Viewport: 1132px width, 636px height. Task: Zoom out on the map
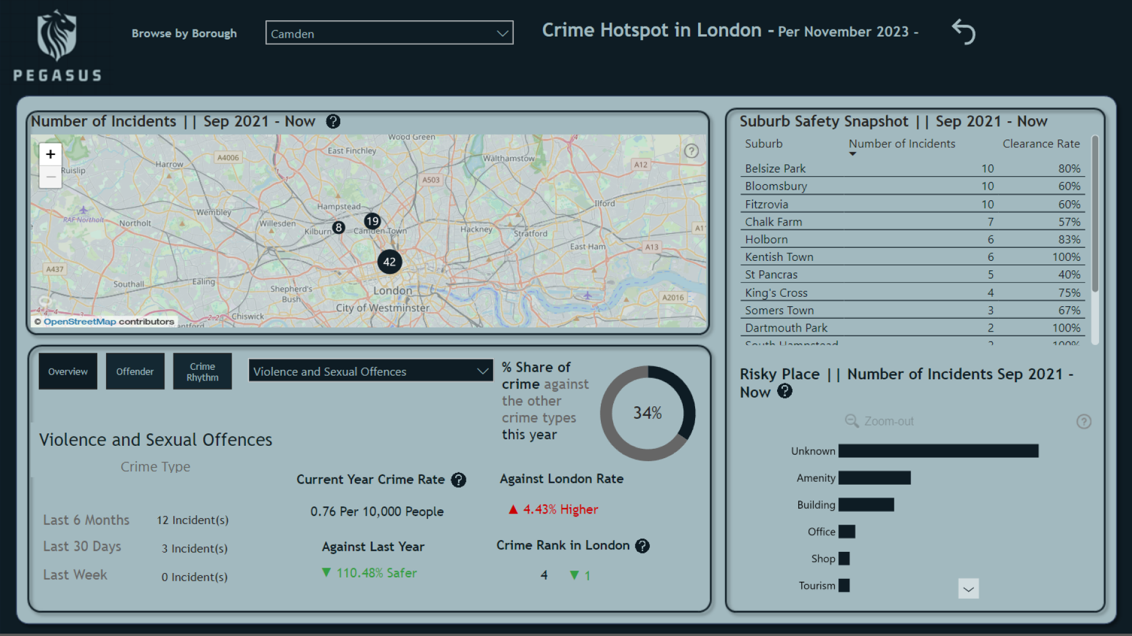51,177
